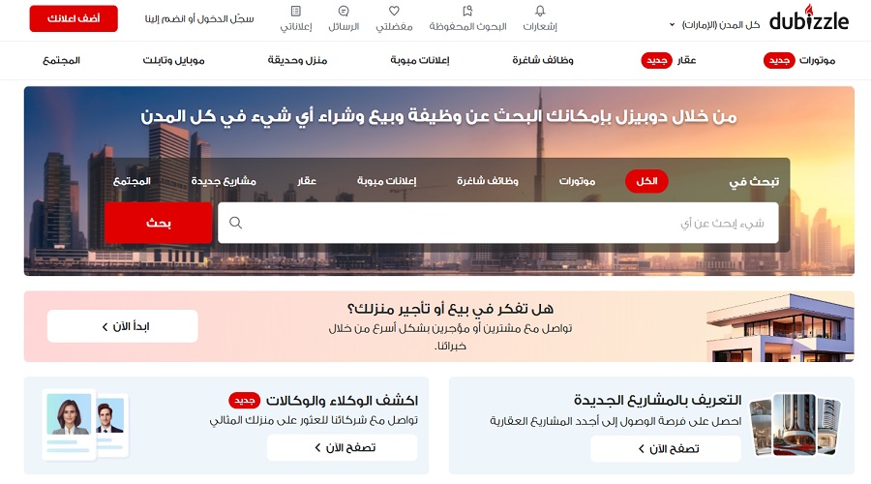Click Browse Now under agents and agencies card

[x=343, y=447]
